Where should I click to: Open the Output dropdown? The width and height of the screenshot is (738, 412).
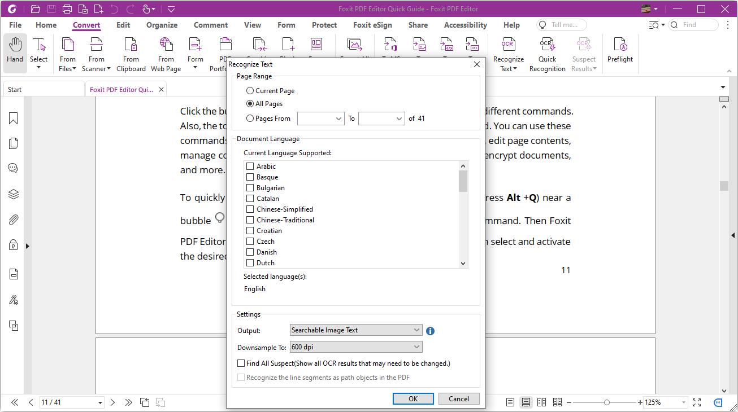pos(416,330)
